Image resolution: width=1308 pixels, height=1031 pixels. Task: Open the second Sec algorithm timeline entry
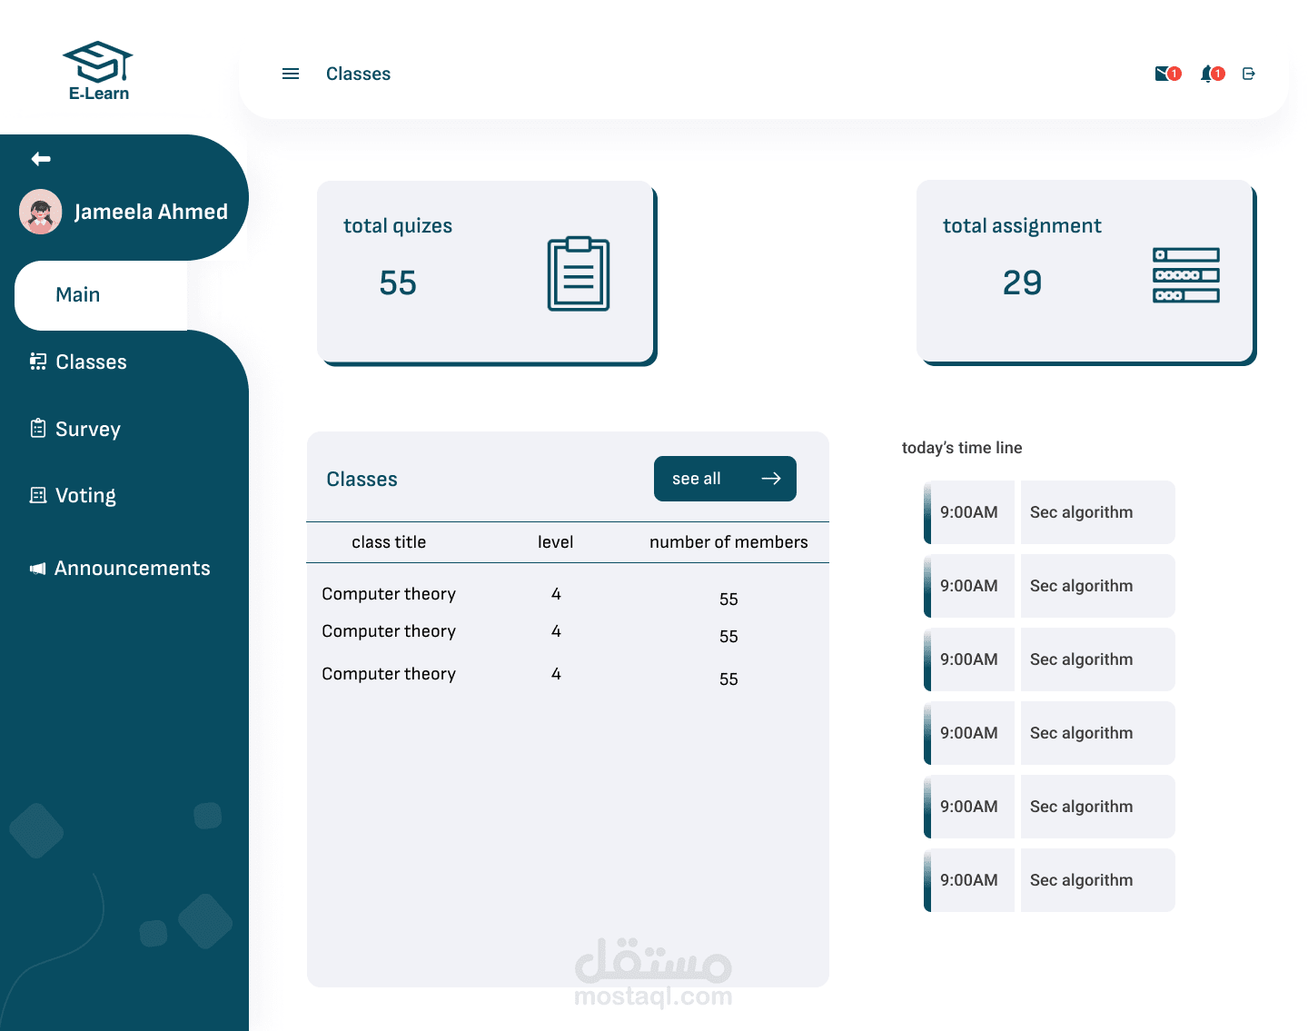click(x=1097, y=586)
